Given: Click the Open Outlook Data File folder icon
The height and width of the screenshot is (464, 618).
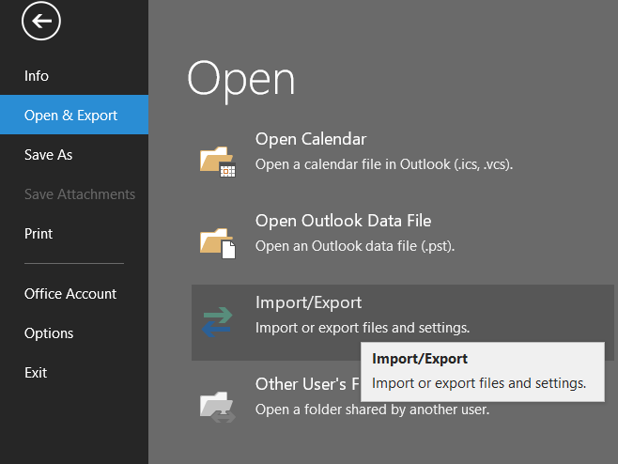Looking at the screenshot, I should click(218, 243).
